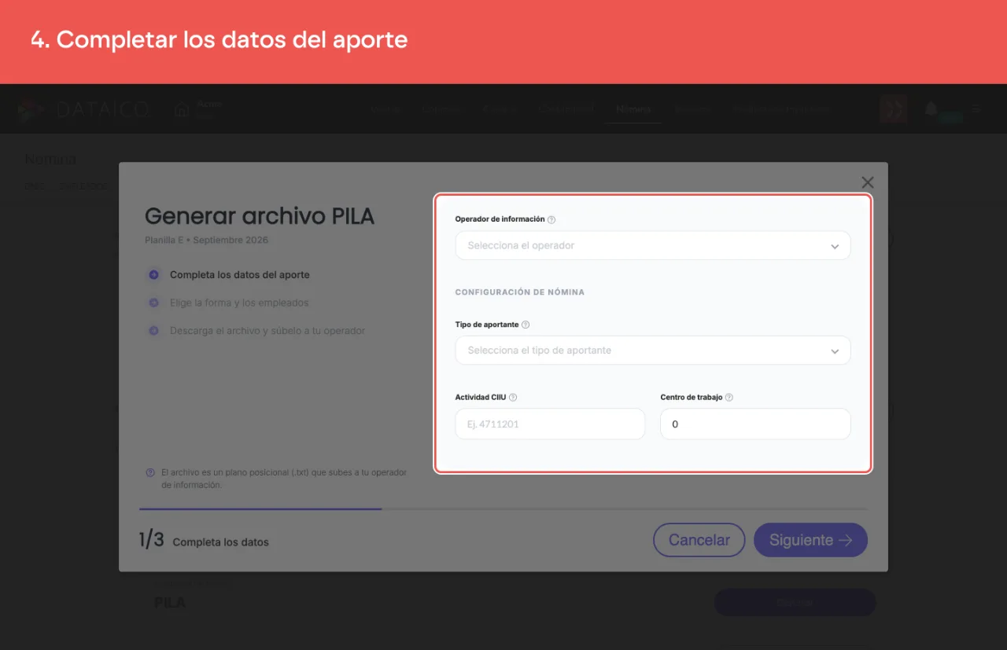The width and height of the screenshot is (1007, 650).
Task: Focus the Actividad CIIU input field
Action: point(550,424)
